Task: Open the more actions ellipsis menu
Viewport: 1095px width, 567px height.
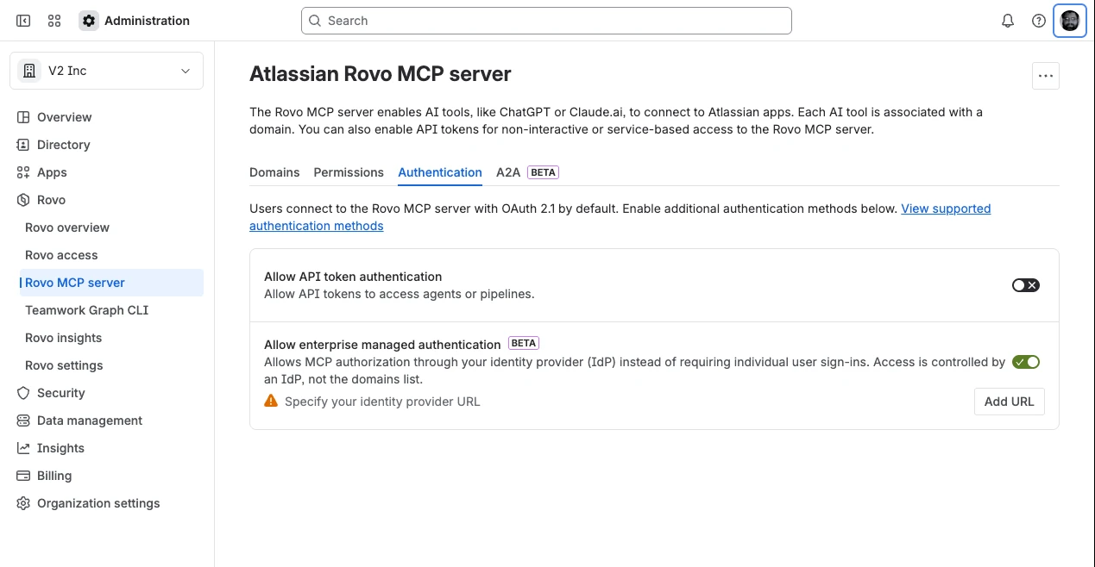Action: (1046, 76)
